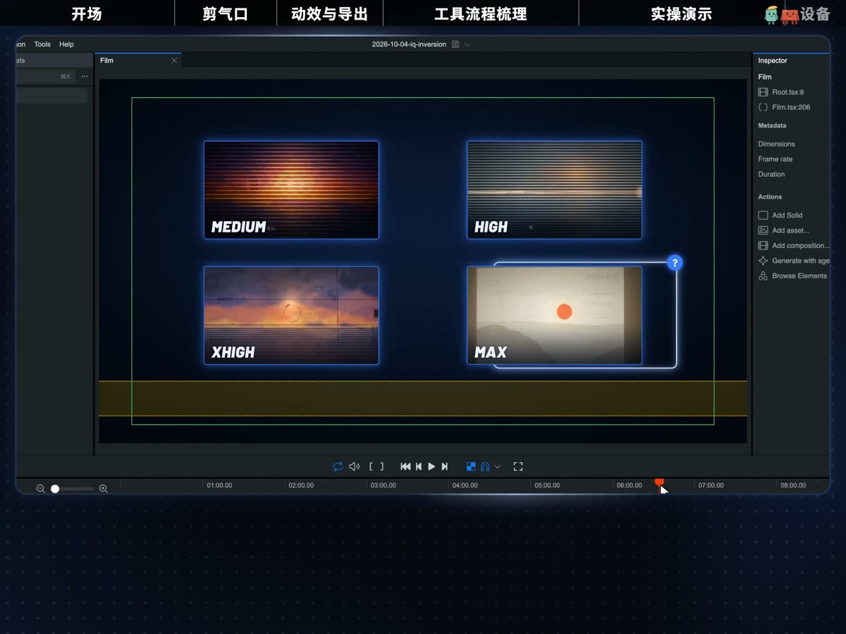Open Film.tsx:206 source link

click(791, 108)
